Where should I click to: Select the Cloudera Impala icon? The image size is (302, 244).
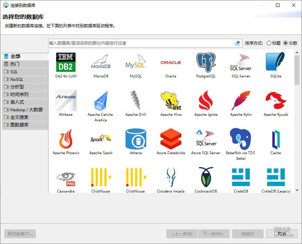[171, 177]
